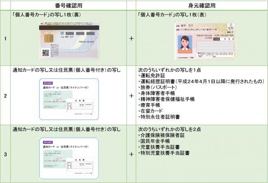The height and width of the screenshot is (183, 268).
Task: Select row number 3 cell
Action: 5,154
